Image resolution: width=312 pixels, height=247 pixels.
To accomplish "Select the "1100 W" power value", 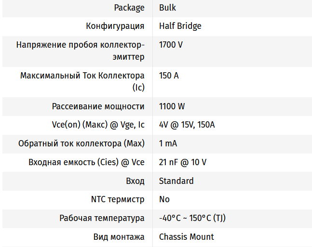I will coord(172,106).
